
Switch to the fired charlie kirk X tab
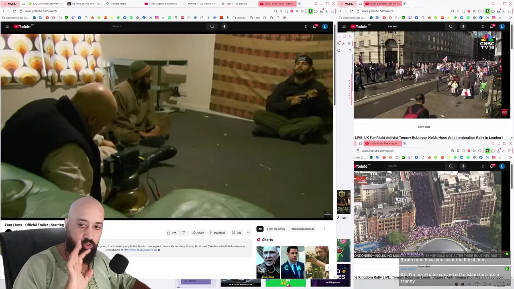point(84,4)
